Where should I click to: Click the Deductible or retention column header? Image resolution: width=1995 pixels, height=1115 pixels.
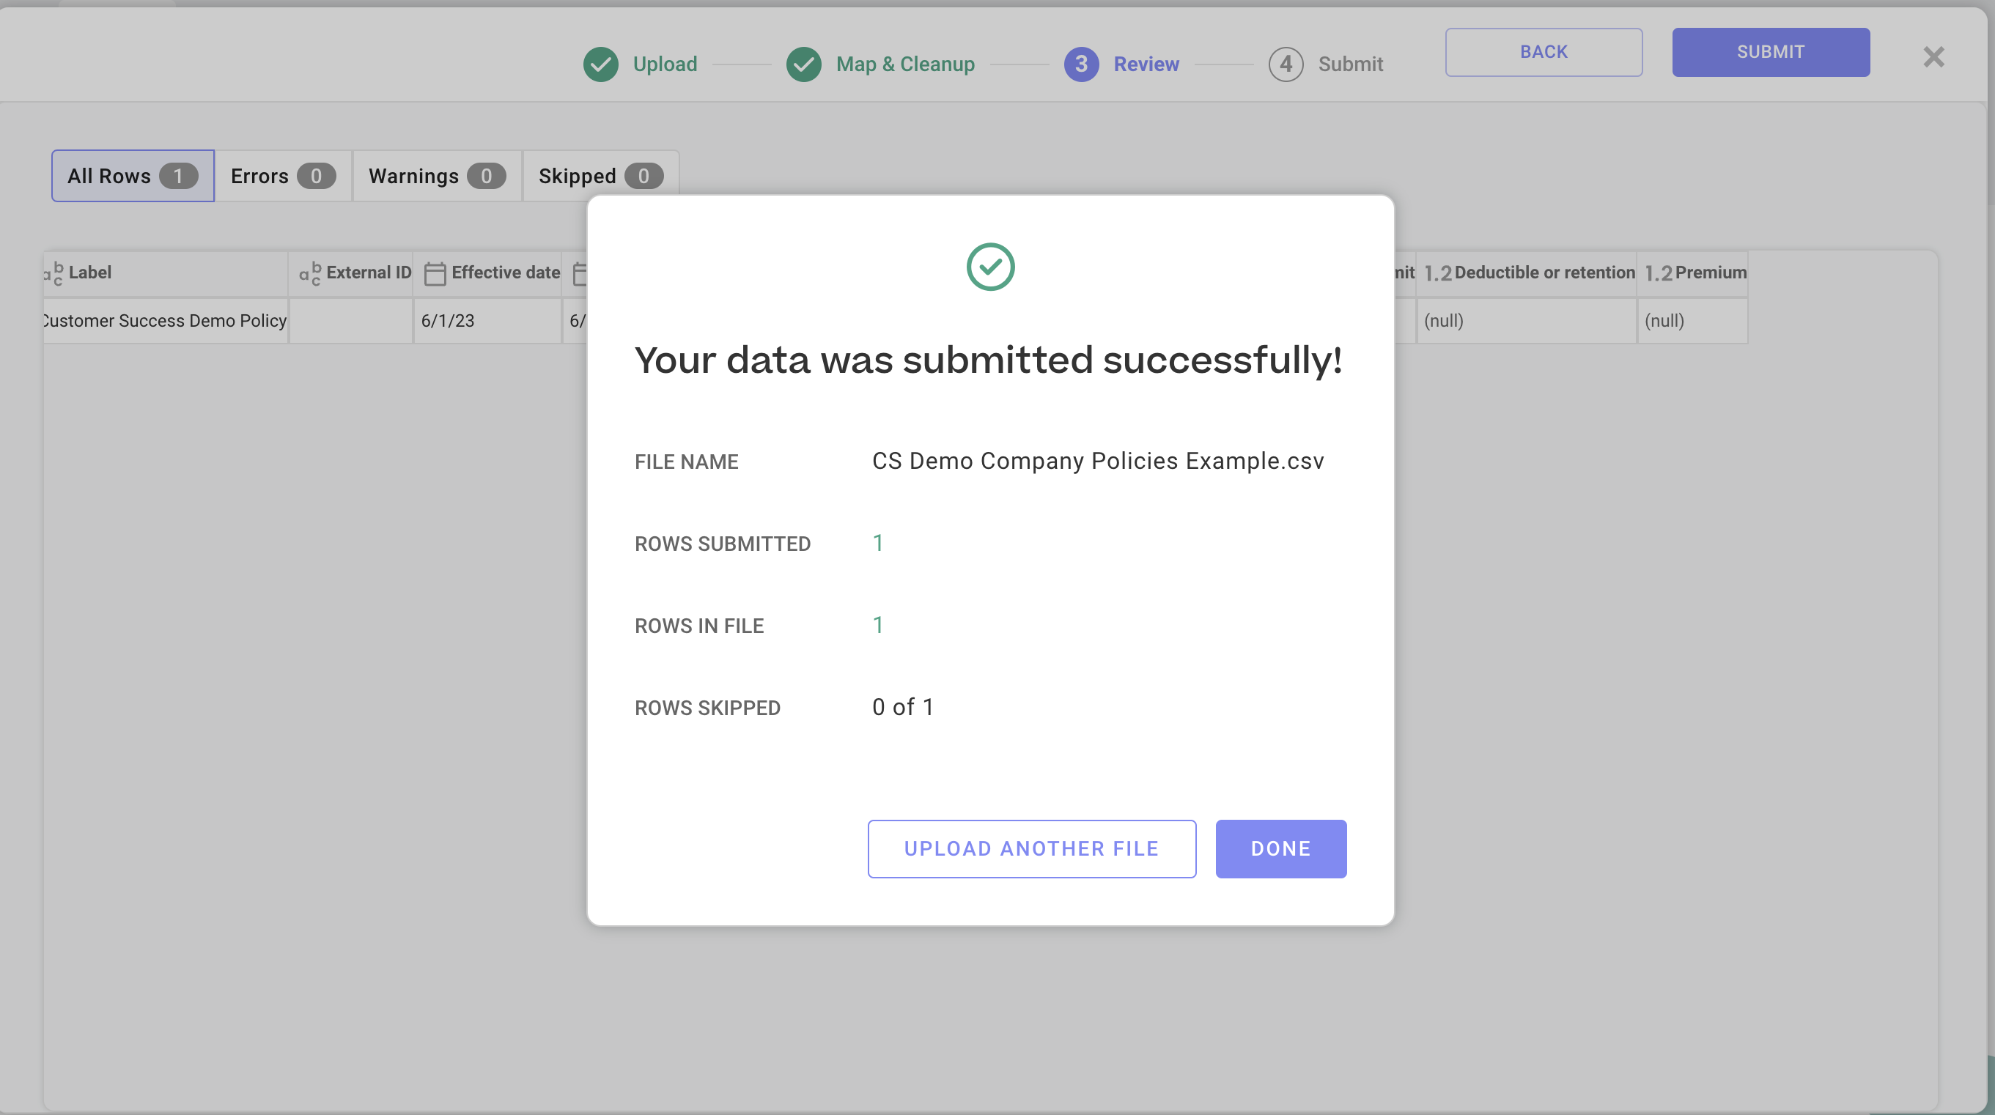click(x=1527, y=273)
